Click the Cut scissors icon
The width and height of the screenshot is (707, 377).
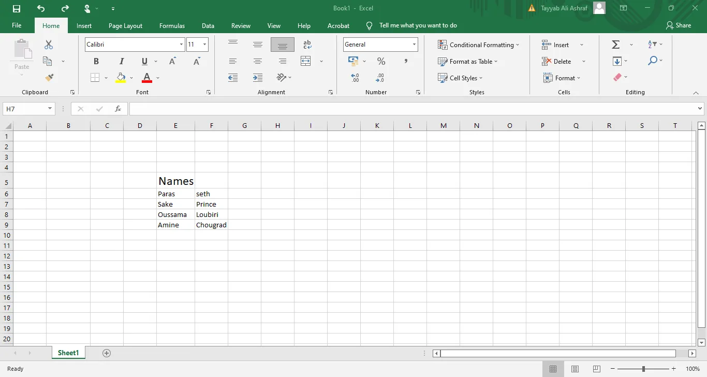pos(49,45)
